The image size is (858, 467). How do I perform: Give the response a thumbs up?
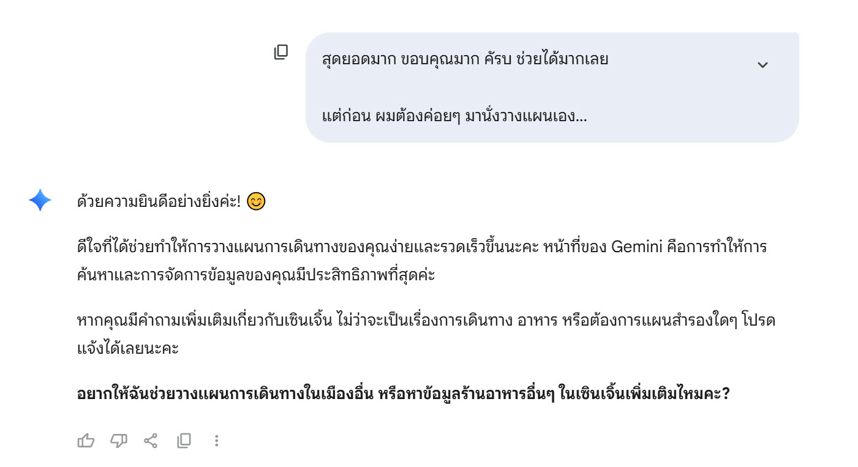click(x=86, y=440)
